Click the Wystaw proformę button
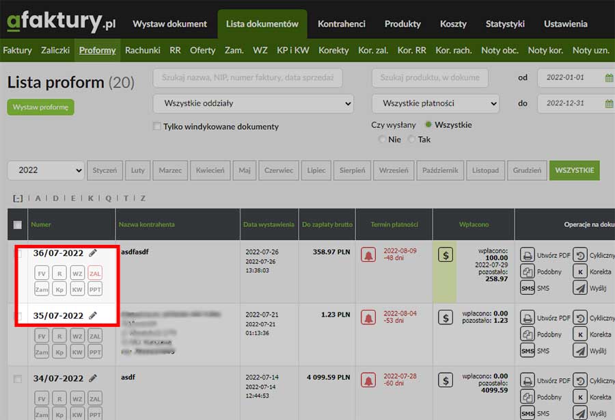615x420 pixels. pos(40,107)
